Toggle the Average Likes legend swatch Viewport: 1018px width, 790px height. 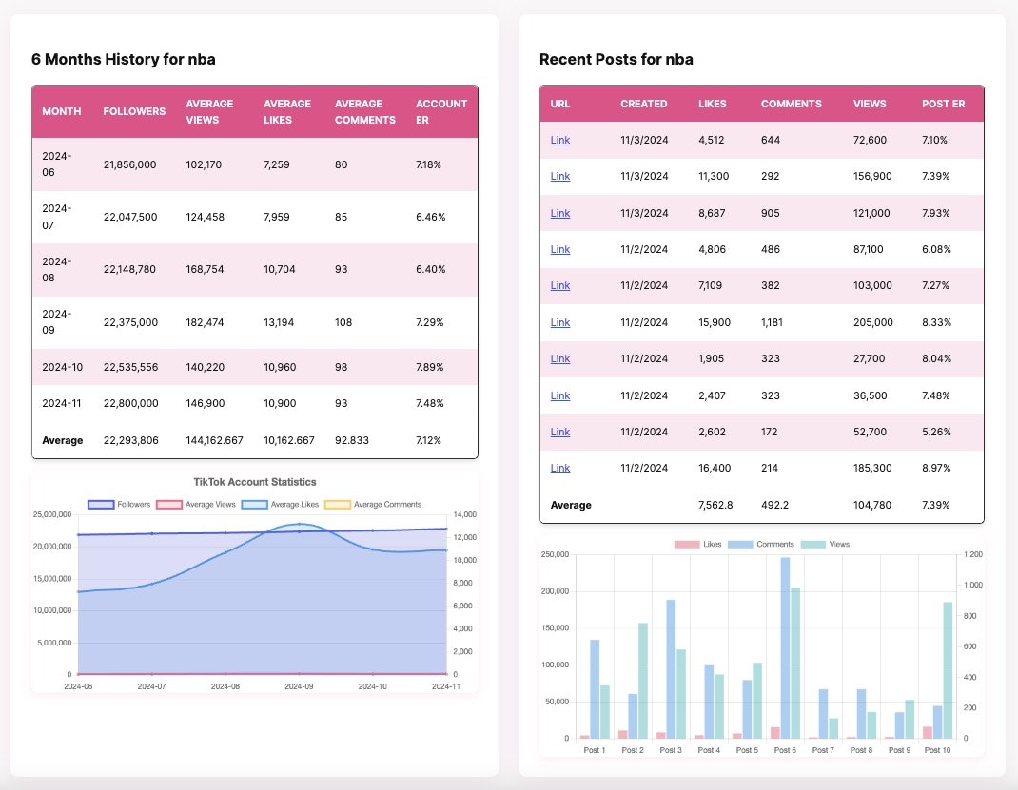click(x=255, y=505)
